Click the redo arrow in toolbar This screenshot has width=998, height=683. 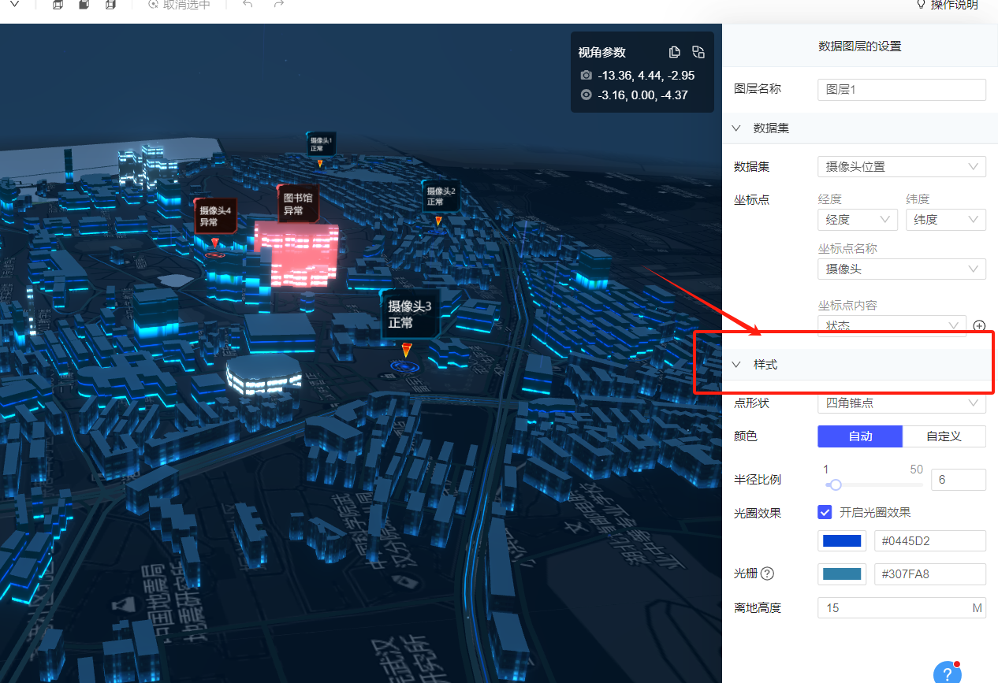pyautogui.click(x=278, y=5)
